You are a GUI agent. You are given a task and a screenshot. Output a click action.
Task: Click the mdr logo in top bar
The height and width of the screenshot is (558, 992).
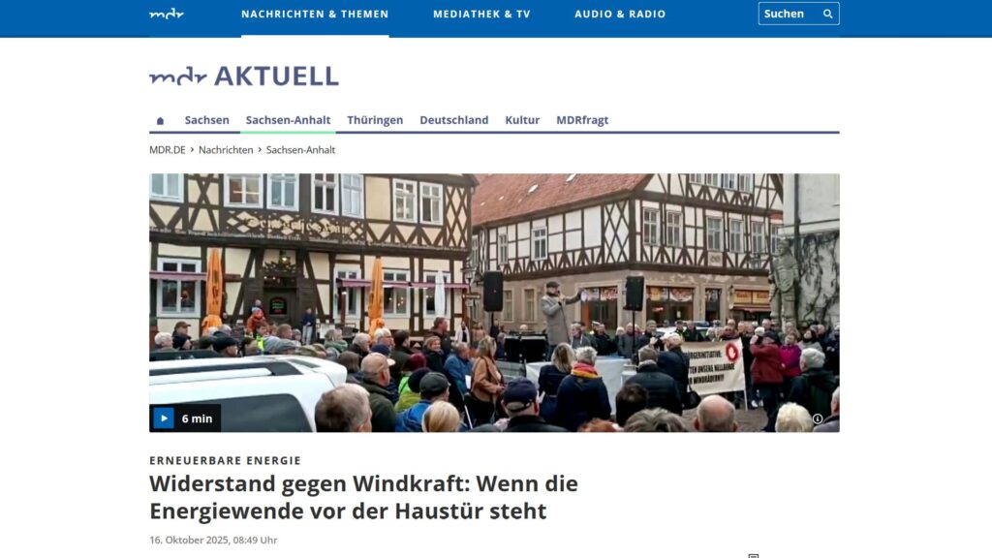click(167, 14)
